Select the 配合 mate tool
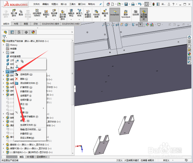Viewport: 193px width, 163px height. 21,13
